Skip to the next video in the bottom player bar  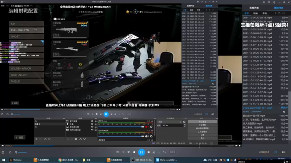pyautogui.click(x=149, y=152)
